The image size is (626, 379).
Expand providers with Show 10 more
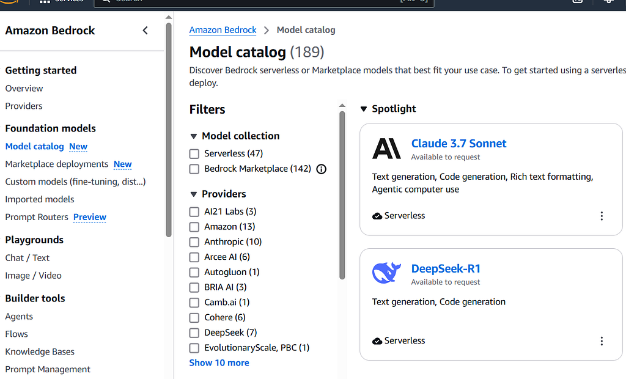point(219,362)
